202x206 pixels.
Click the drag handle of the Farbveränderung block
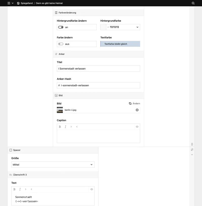(x=56, y=12)
